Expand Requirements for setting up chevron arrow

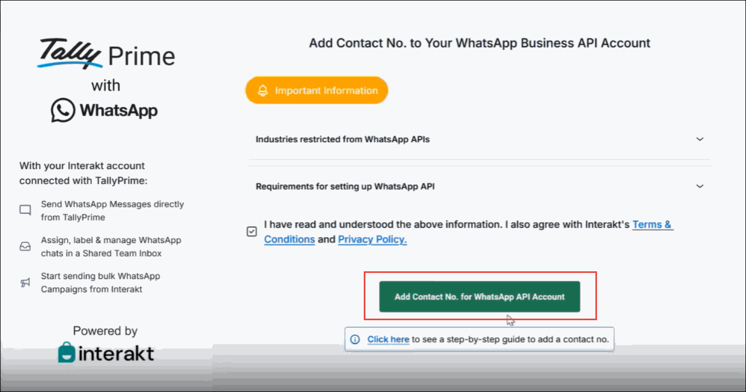click(700, 186)
